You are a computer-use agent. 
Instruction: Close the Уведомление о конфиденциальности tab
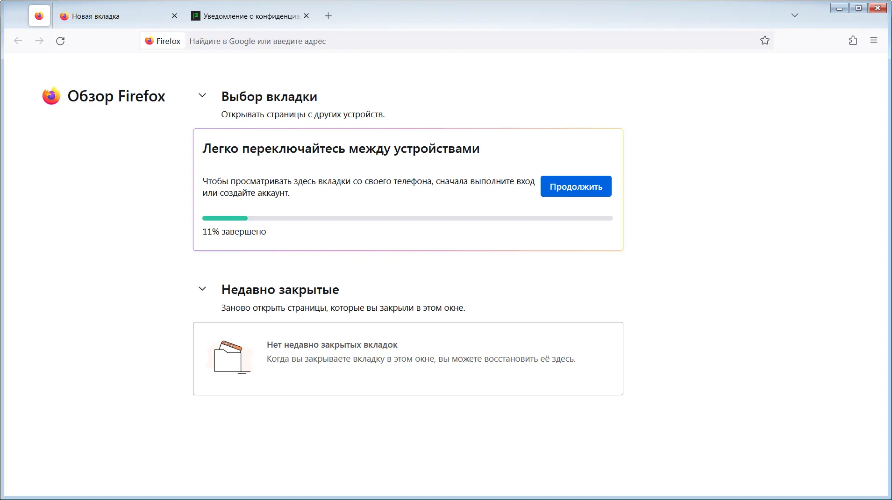(x=306, y=15)
